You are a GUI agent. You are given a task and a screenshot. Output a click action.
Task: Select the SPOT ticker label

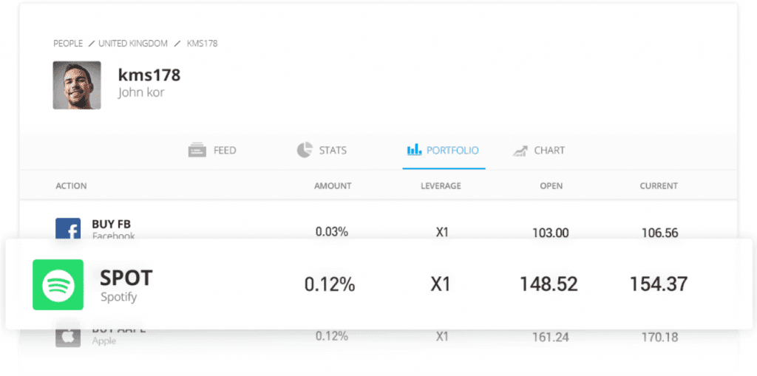[126, 278]
